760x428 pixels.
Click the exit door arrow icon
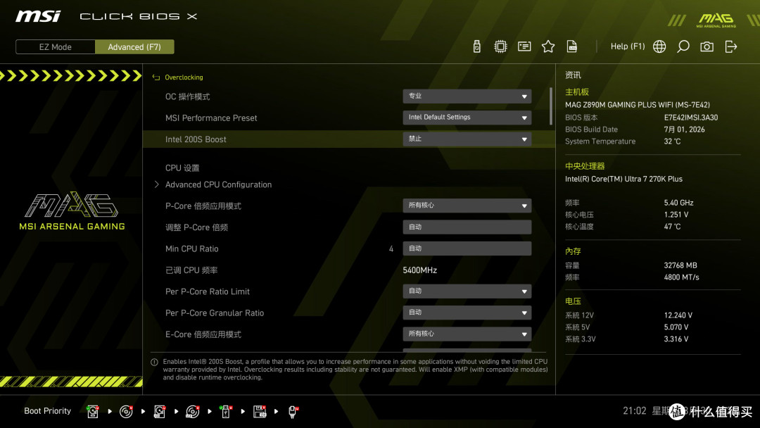(731, 46)
